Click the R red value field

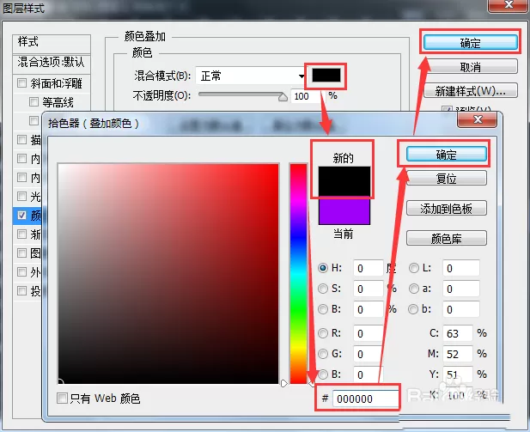[369, 333]
